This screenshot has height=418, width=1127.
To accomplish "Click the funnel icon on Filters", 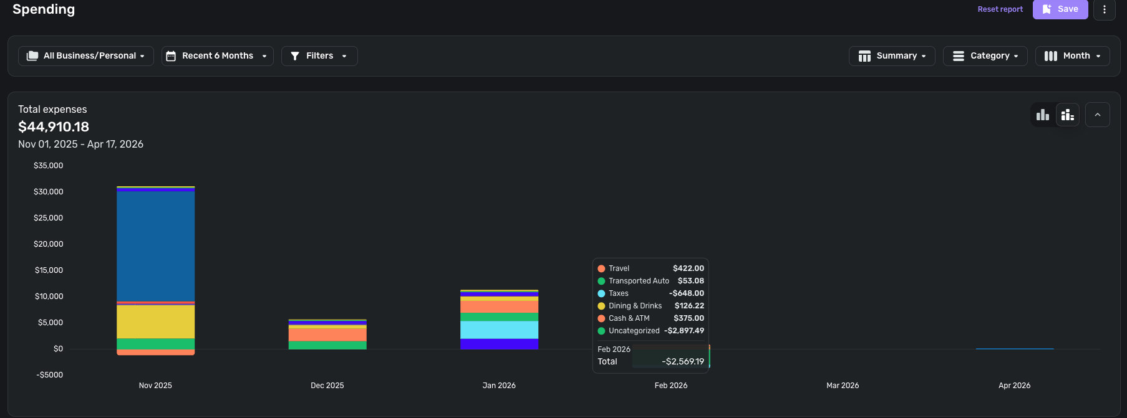I will (295, 56).
